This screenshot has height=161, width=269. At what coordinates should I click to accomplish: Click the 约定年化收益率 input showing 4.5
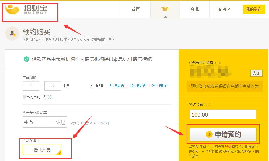[44, 122]
